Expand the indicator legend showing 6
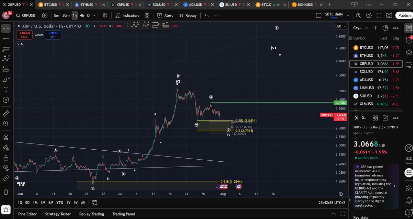413x219 pixels. pos(20,44)
